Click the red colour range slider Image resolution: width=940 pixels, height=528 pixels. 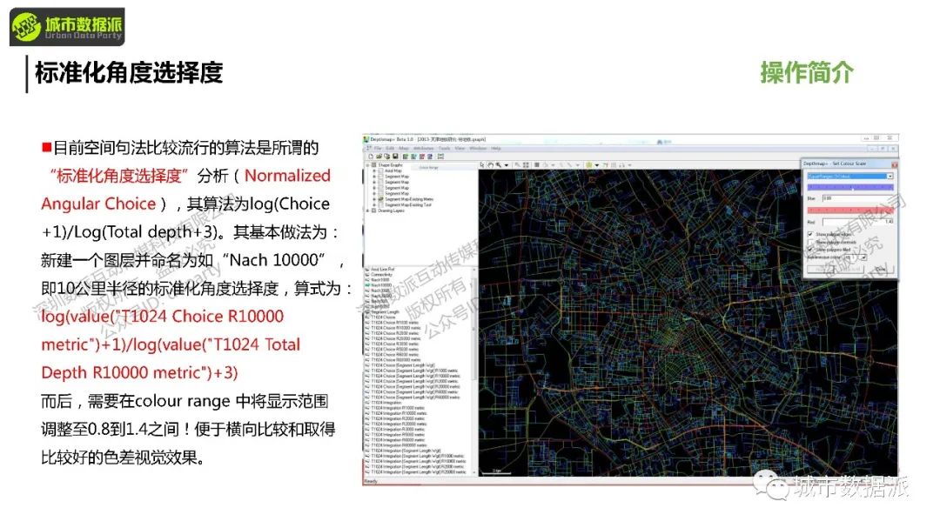pos(850,211)
